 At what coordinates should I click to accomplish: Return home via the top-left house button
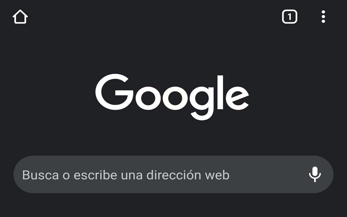20,16
